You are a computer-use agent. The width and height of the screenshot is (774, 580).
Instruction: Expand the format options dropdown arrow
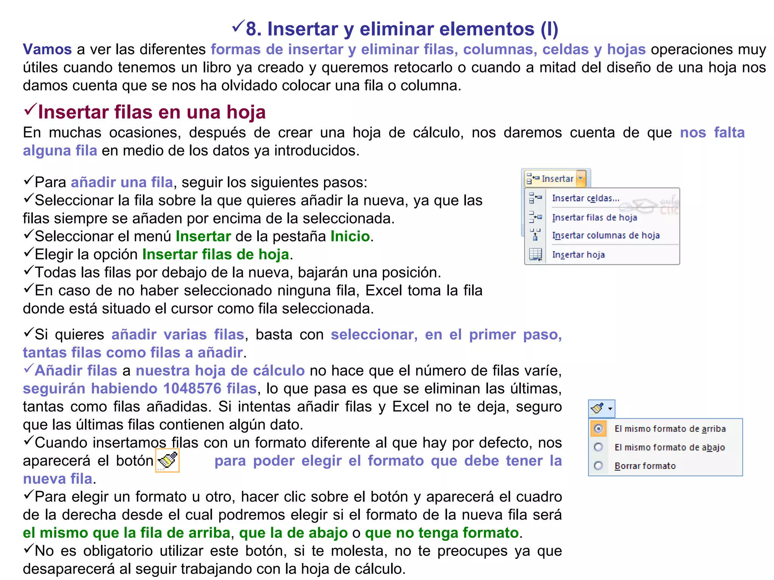(x=610, y=409)
